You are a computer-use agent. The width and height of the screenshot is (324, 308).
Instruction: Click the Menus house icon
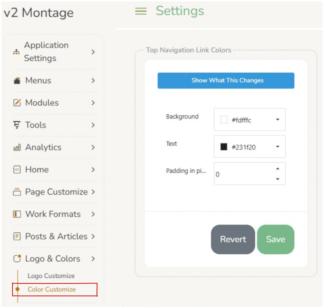coord(17,81)
